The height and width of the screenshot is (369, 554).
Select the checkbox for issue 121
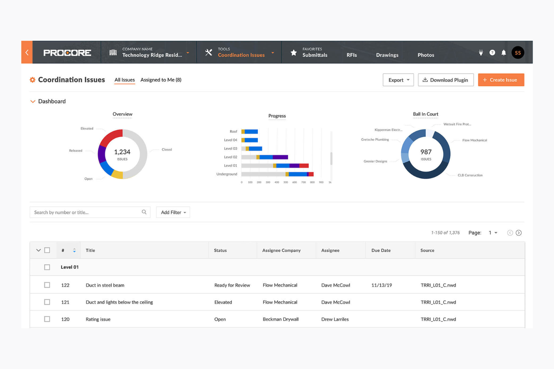[x=47, y=302]
